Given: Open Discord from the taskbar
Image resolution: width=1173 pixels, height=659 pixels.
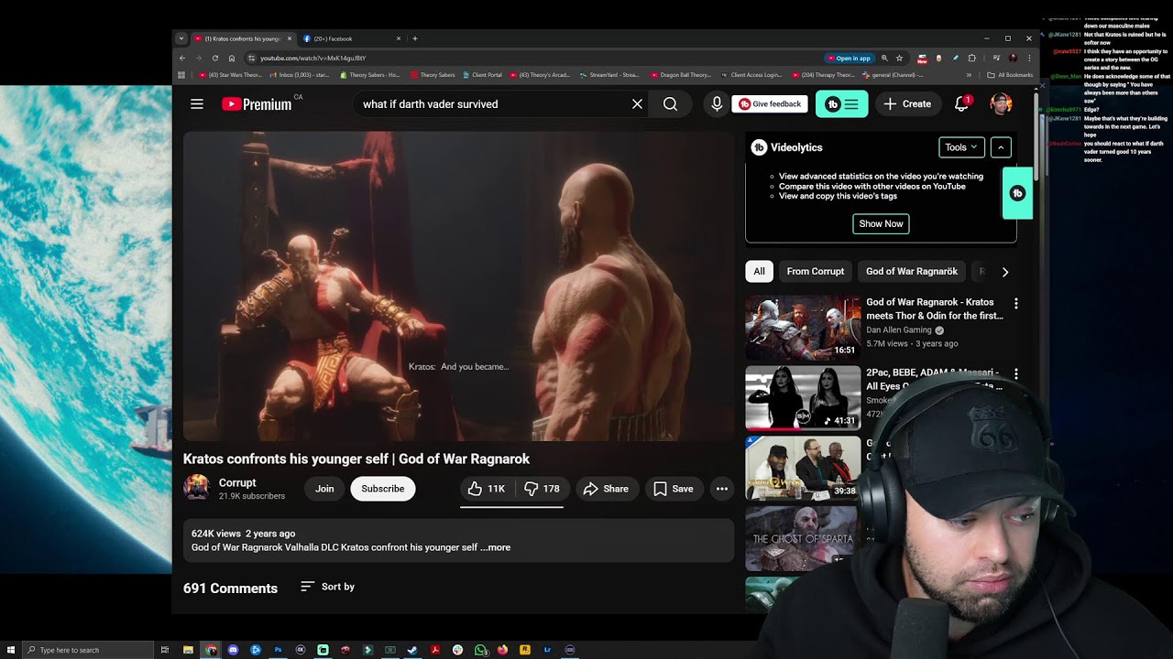Looking at the screenshot, I should (233, 650).
